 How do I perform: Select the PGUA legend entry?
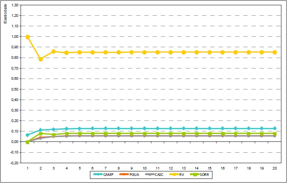point(133,174)
